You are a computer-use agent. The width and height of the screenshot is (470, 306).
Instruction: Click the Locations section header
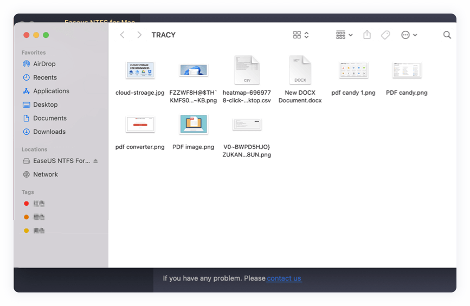click(x=34, y=149)
